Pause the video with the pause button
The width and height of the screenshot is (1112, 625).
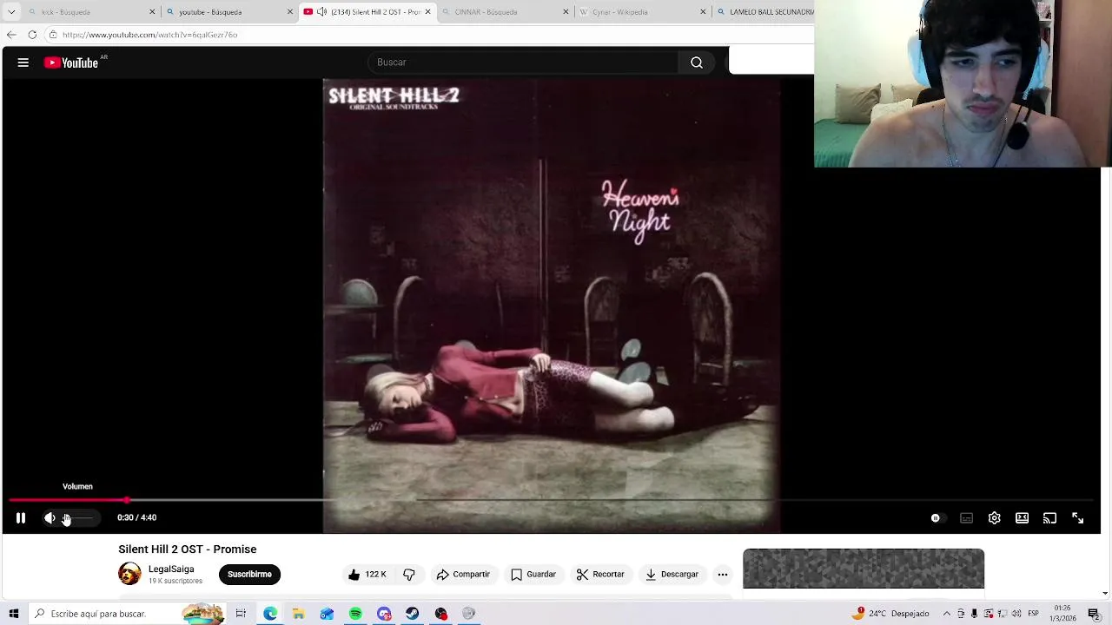tap(21, 518)
